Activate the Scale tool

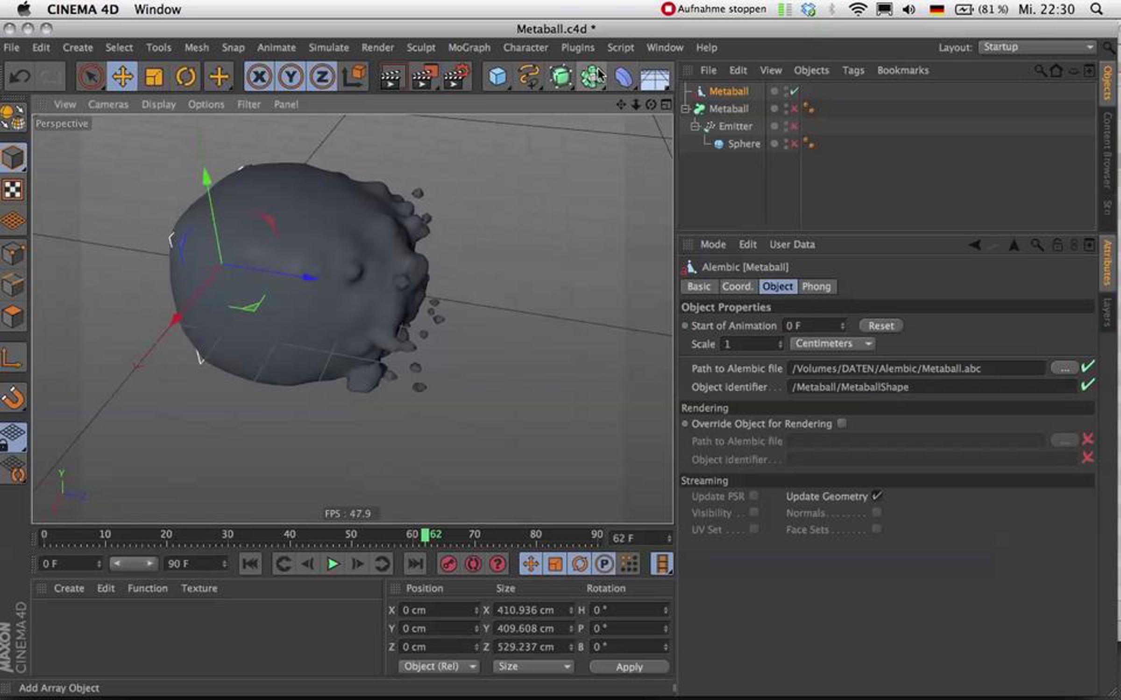coord(154,77)
